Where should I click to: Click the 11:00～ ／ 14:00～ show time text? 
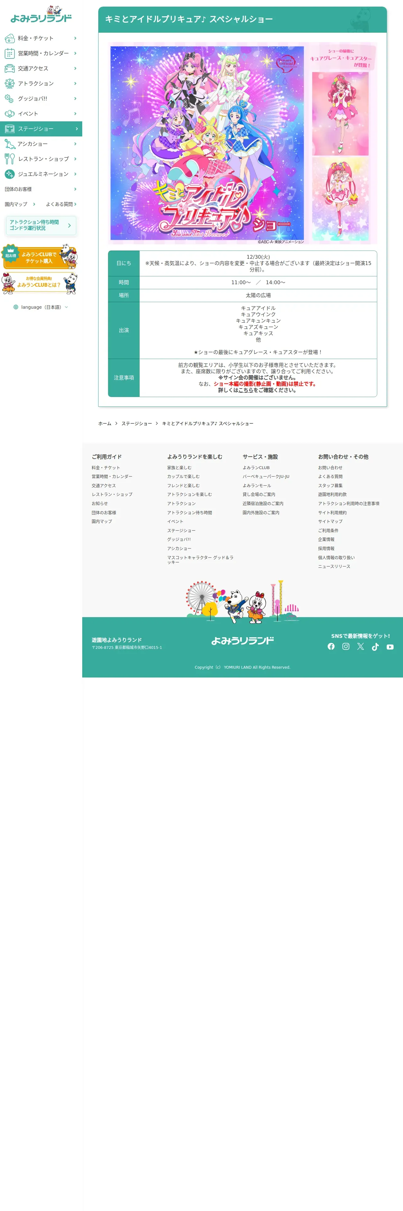(258, 283)
